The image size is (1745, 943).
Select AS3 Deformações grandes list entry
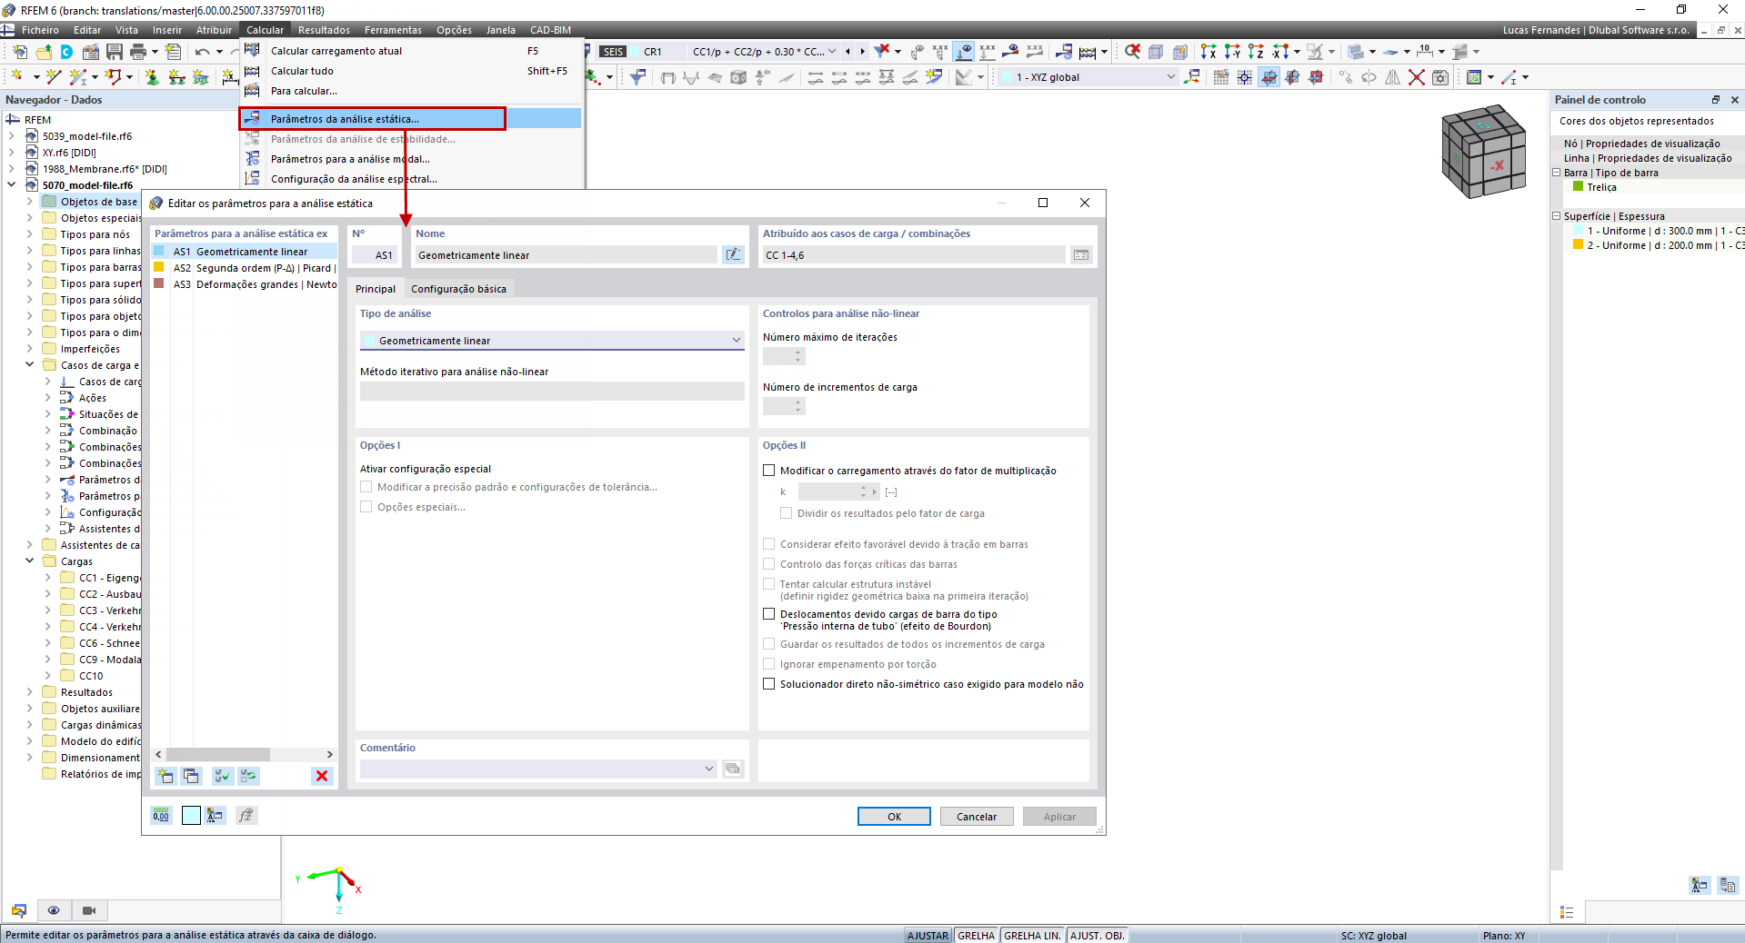tap(245, 284)
